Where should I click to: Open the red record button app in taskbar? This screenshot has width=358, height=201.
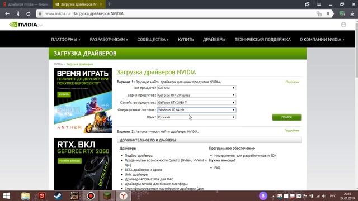(91, 196)
